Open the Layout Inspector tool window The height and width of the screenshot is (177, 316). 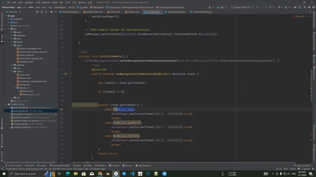[x=302, y=166]
